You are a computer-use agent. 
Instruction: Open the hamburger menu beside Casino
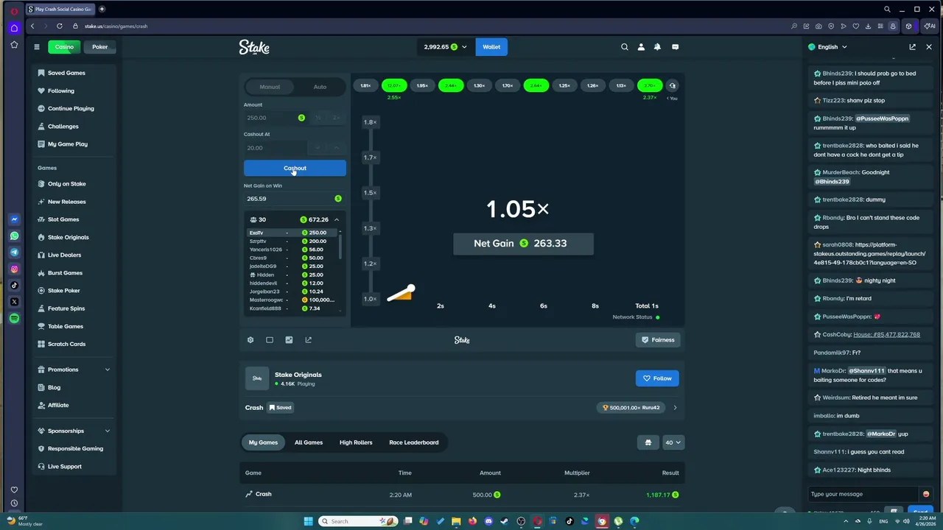[x=36, y=47]
